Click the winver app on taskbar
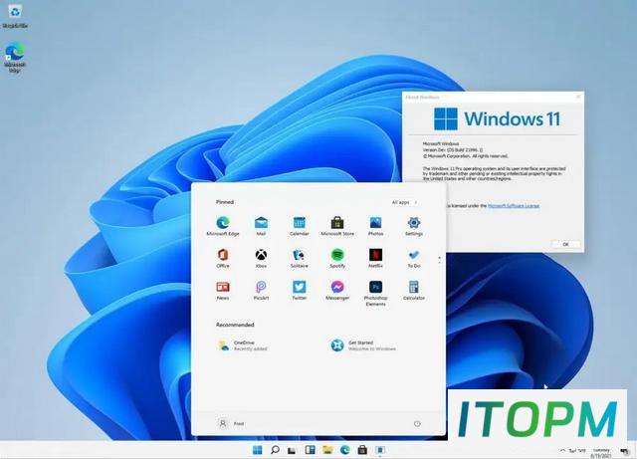637x459 pixels. 380,450
